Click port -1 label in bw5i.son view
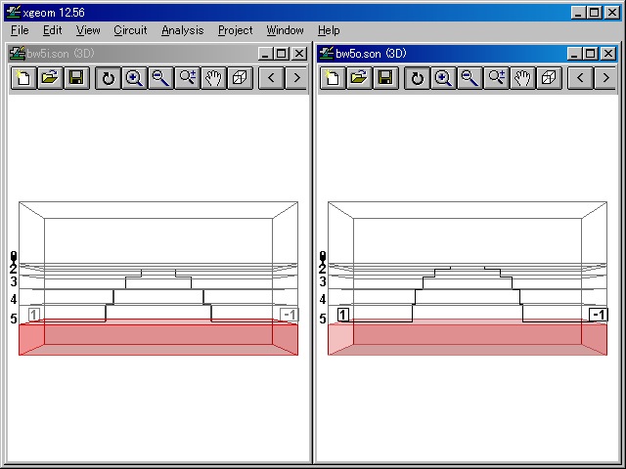This screenshot has height=469, width=626. [x=290, y=315]
